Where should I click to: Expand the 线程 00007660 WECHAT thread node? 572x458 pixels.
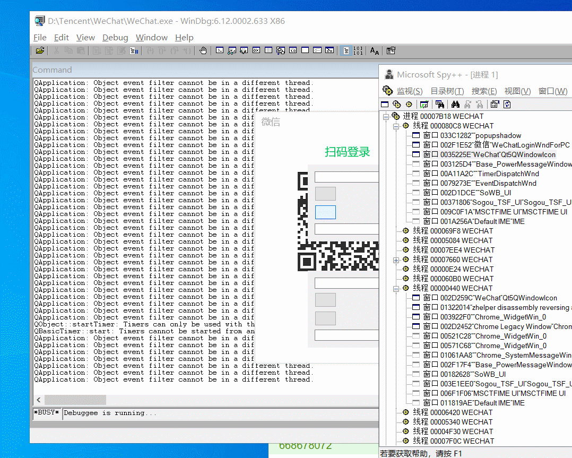tap(396, 260)
